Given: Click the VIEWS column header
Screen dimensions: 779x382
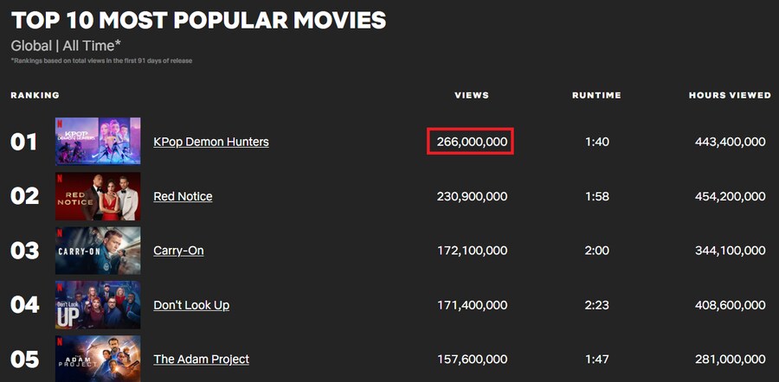Looking at the screenshot, I should 472,95.
